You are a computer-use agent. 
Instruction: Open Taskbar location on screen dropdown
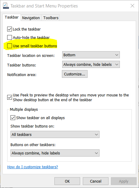pyautogui.click(x=91, y=55)
